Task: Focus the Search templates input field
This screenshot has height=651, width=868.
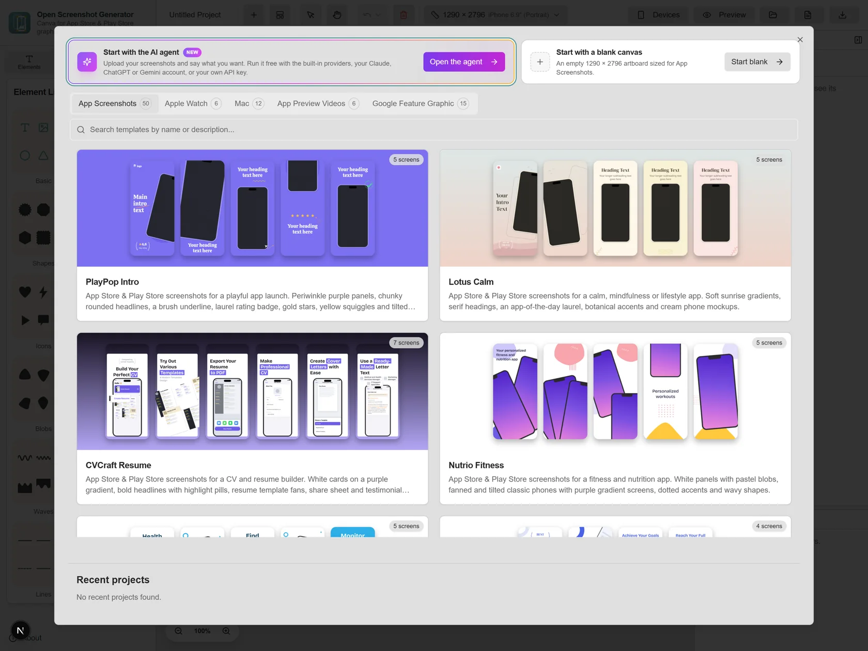Action: pos(434,130)
